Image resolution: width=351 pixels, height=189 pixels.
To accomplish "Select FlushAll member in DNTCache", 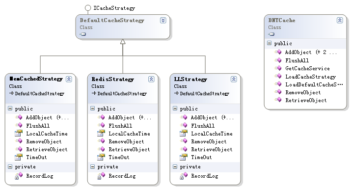I will click(x=297, y=61).
